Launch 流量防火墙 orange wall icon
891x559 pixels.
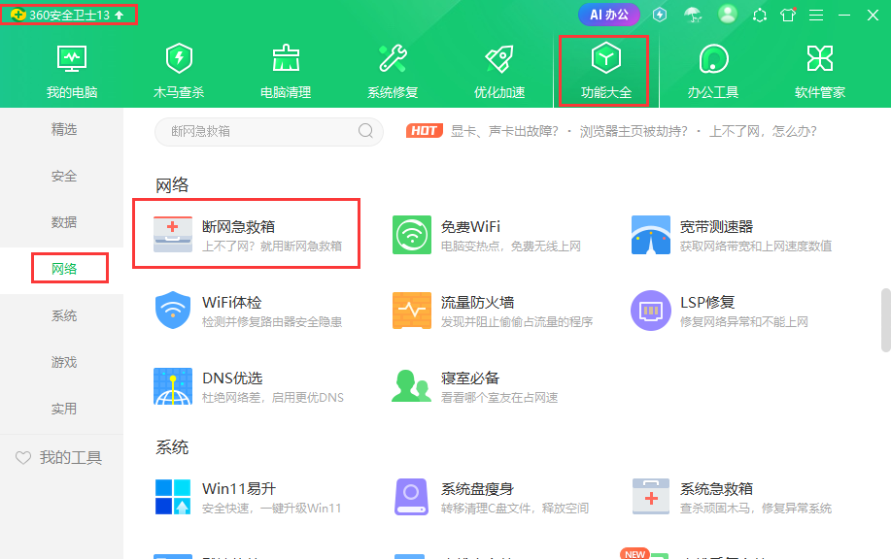point(412,311)
